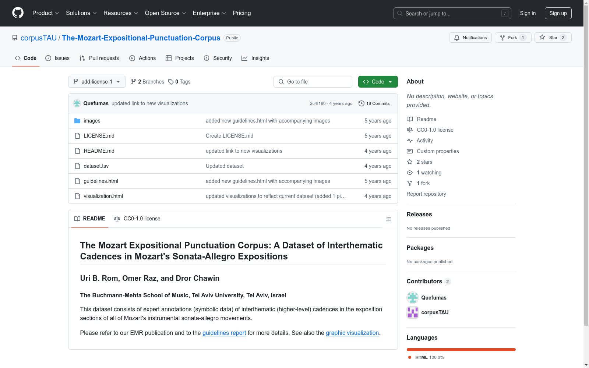The height and width of the screenshot is (368, 589).
Task: Click the file icon beside LICENSE.md
Action: pyautogui.click(x=77, y=136)
